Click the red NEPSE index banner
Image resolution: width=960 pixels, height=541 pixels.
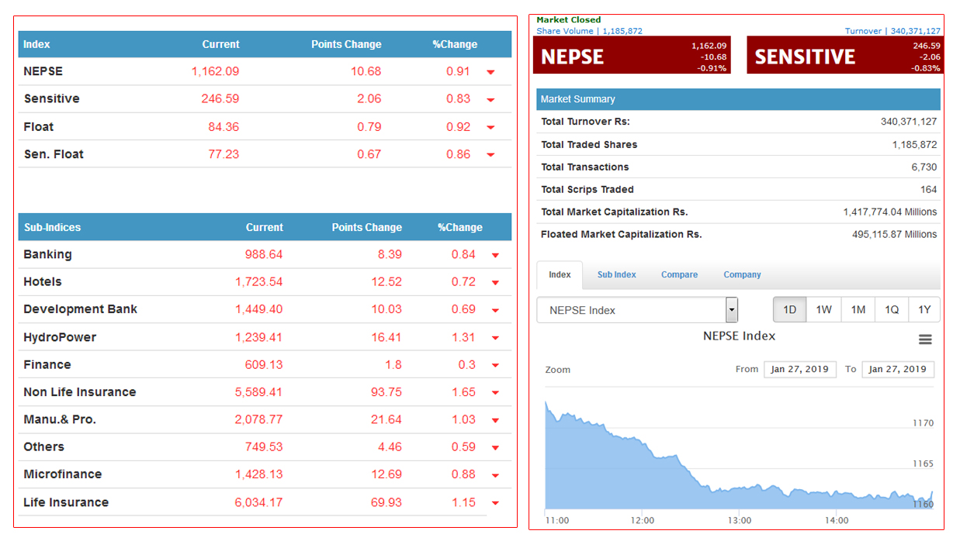[632, 56]
